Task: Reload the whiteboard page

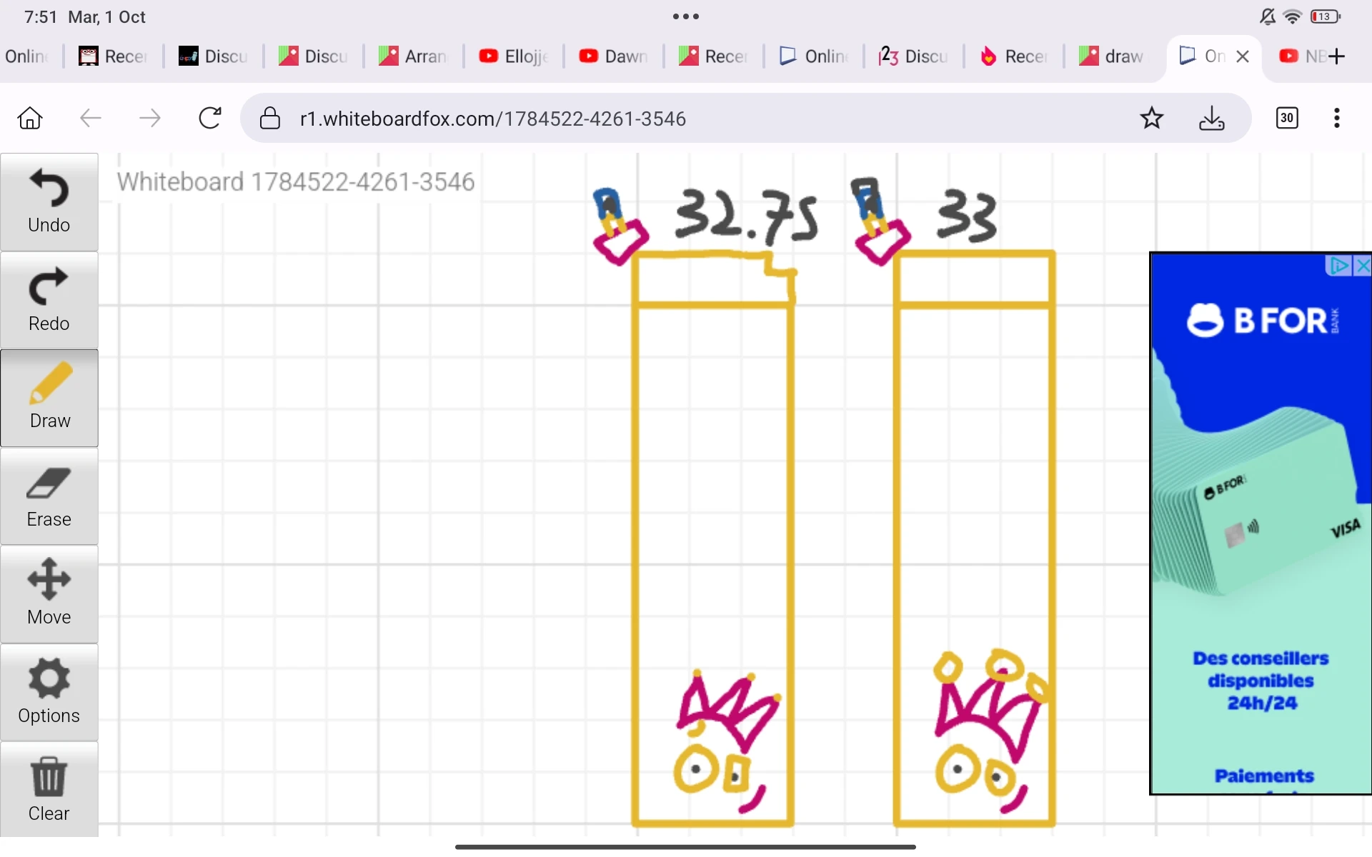Action: pos(210,119)
